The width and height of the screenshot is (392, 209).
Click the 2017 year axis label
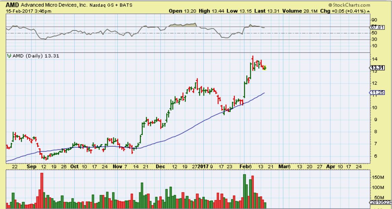(203, 166)
